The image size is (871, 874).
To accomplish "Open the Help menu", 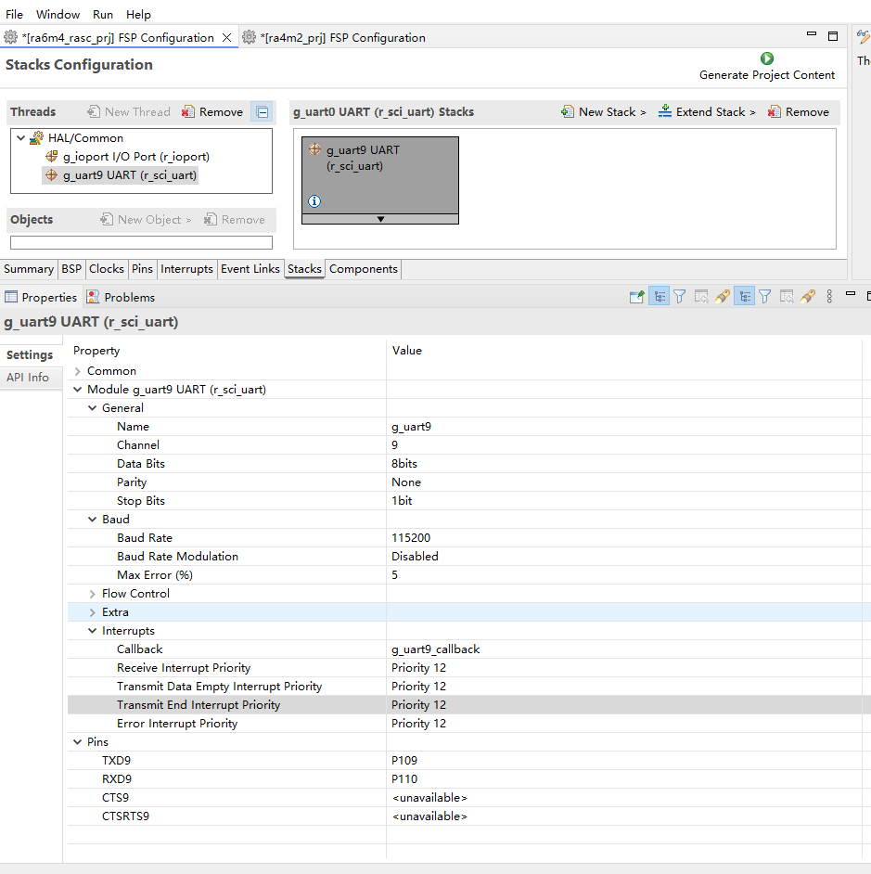I will pos(138,15).
